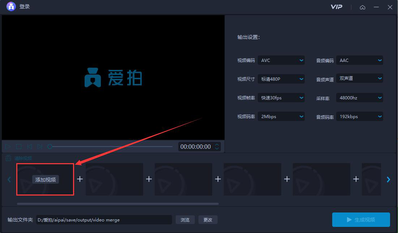Open the 视频尺寸 标清480P dropdown
398x233 pixels.
click(x=281, y=79)
